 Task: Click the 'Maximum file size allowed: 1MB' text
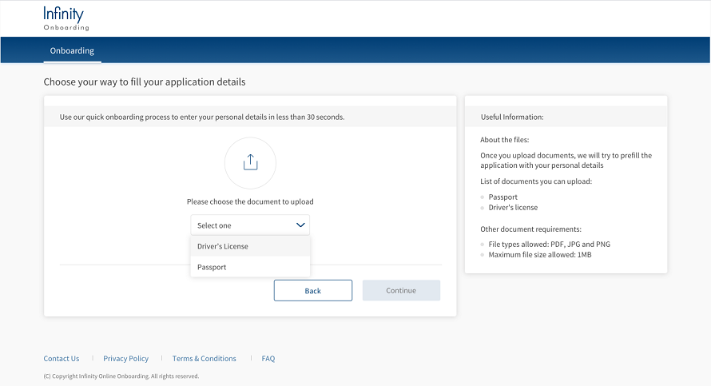540,254
